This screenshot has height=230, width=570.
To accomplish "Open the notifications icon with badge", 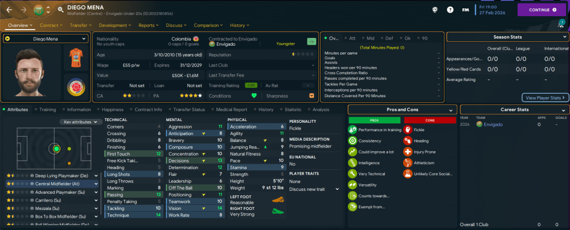I will tap(560, 24).
